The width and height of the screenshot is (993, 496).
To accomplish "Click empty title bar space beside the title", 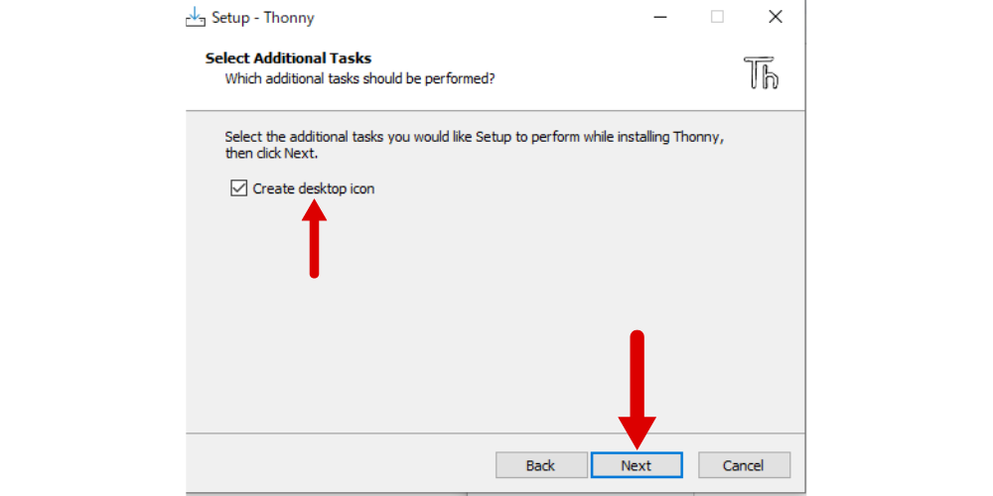I will (482, 18).
